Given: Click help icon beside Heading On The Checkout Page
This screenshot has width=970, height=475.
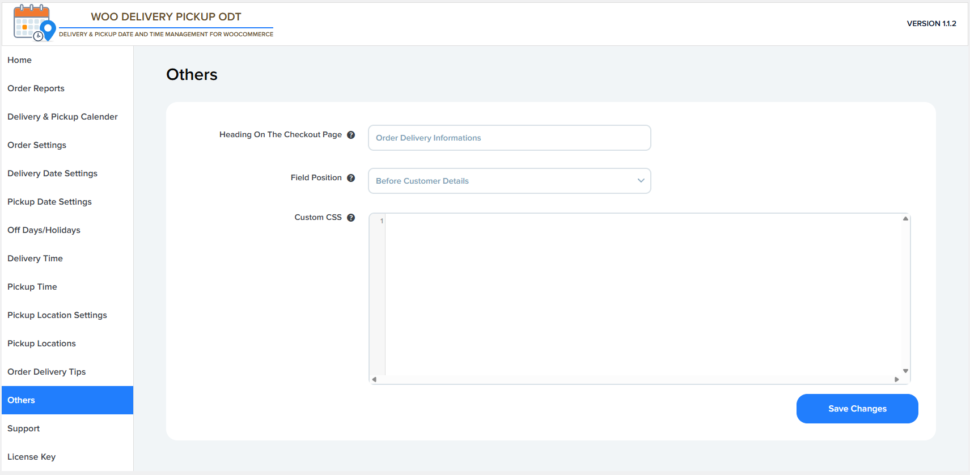Looking at the screenshot, I should (351, 135).
